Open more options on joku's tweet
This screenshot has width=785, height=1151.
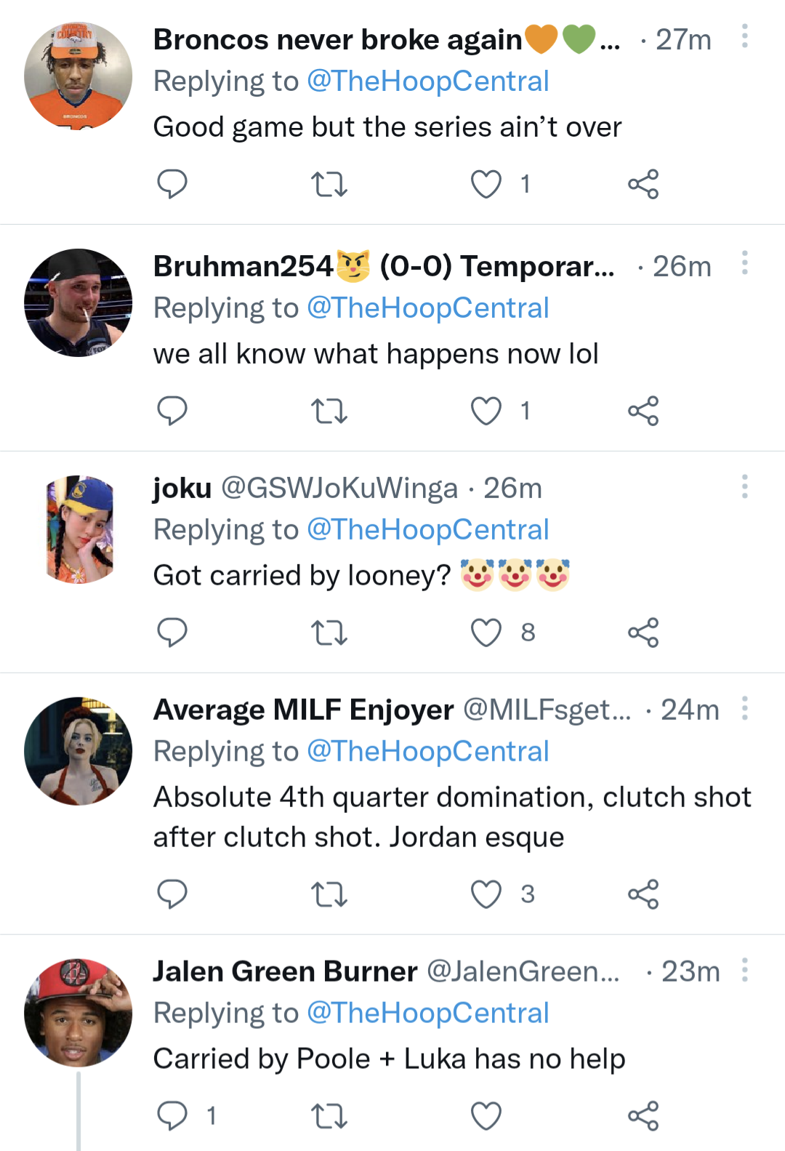(x=744, y=486)
